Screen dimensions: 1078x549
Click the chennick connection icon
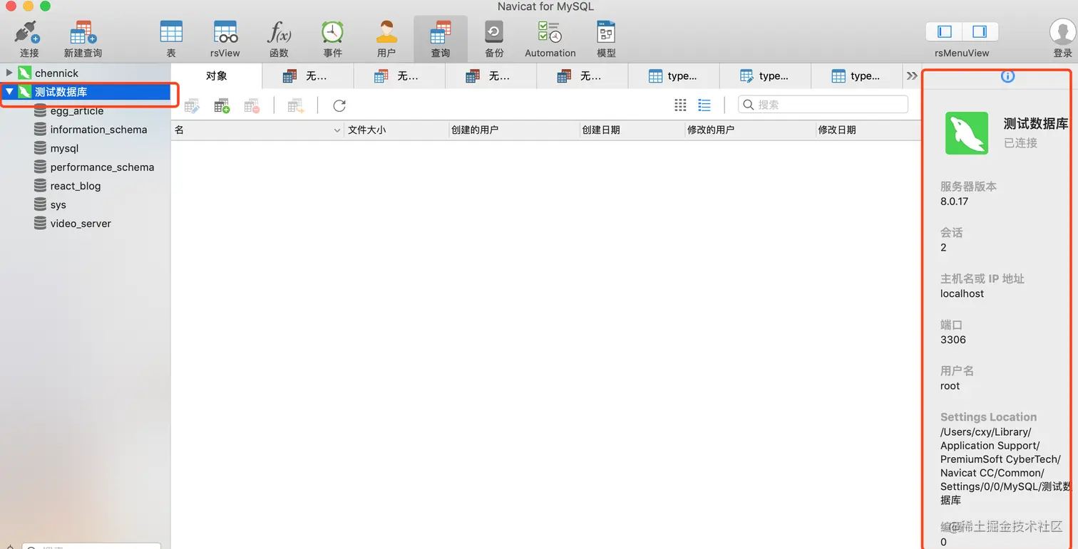[x=25, y=73]
